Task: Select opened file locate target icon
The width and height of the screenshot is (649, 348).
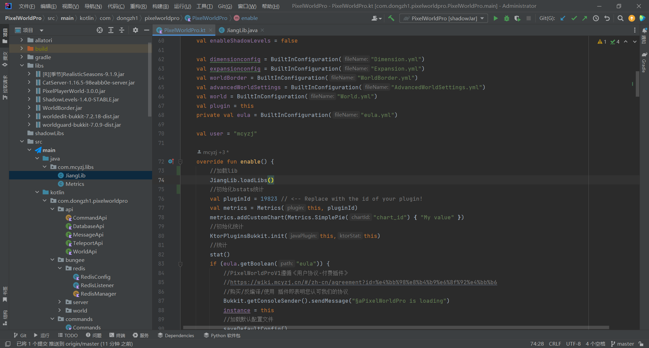Action: click(x=100, y=30)
